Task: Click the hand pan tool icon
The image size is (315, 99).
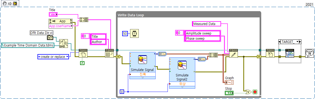Action: tap(5, 4)
